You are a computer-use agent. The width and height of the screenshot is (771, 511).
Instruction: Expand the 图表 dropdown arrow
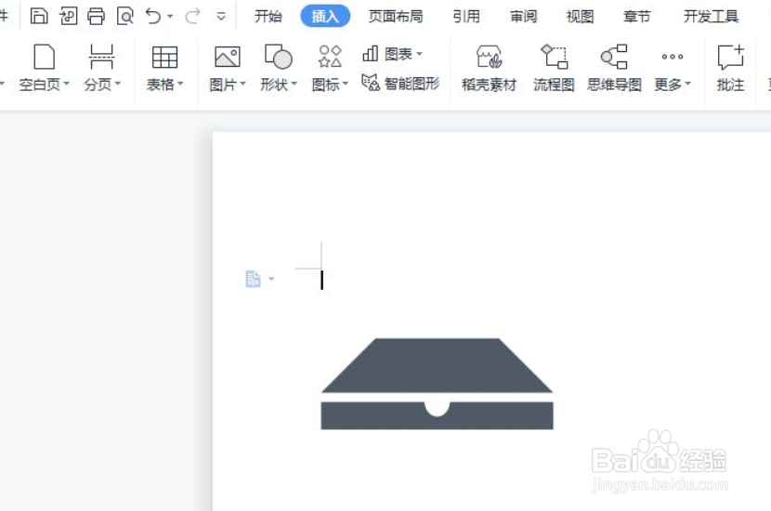420,54
